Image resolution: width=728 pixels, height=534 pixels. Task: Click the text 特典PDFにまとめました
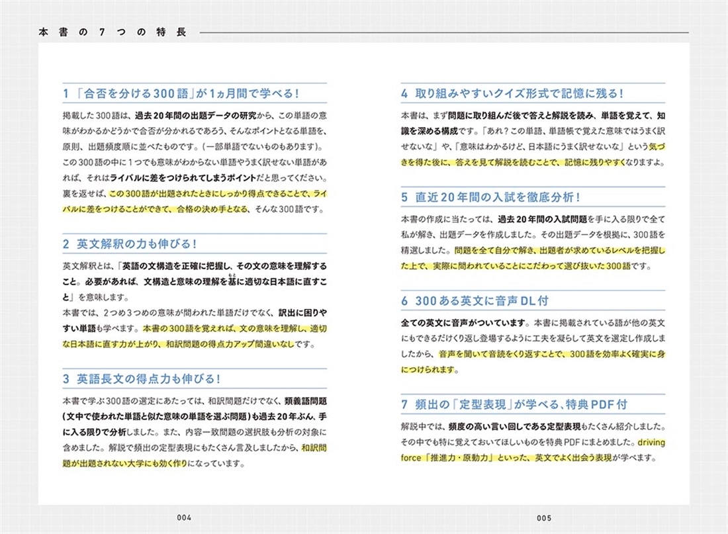pos(586,442)
